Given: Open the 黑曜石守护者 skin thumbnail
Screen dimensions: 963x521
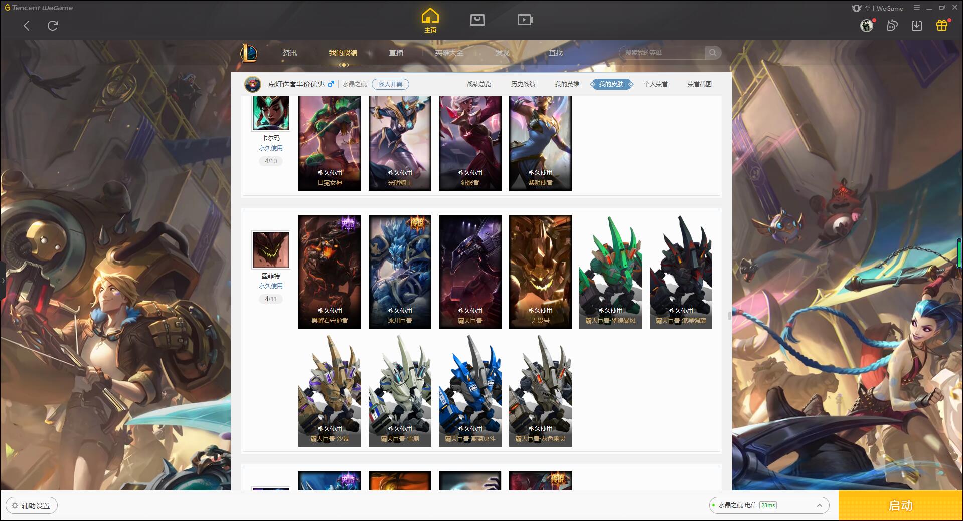Looking at the screenshot, I should (x=330, y=272).
